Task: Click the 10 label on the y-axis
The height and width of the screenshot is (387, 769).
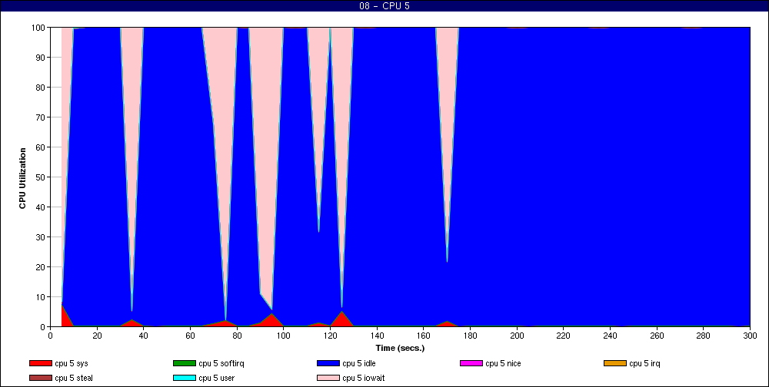Action: coord(42,297)
